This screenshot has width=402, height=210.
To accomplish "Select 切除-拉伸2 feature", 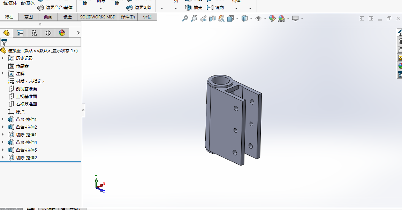I will [x=23, y=157].
